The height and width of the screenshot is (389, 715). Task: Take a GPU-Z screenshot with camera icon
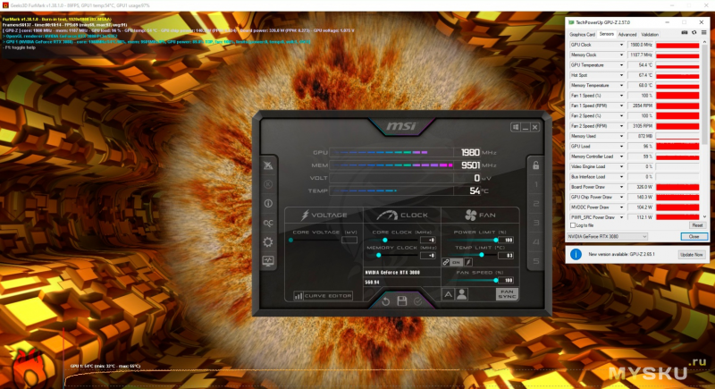(x=685, y=33)
